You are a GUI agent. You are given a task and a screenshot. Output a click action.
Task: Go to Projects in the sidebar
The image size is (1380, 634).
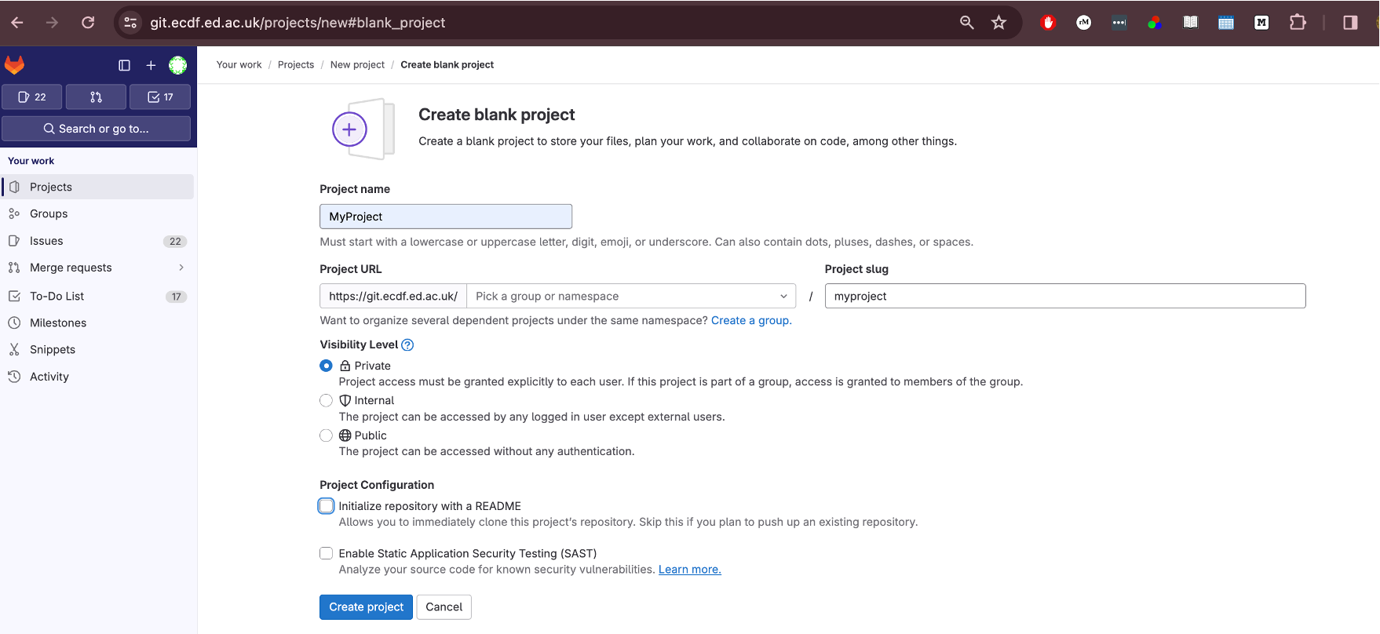tap(98, 187)
